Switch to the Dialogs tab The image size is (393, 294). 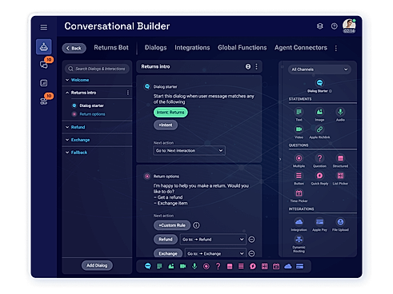point(155,48)
